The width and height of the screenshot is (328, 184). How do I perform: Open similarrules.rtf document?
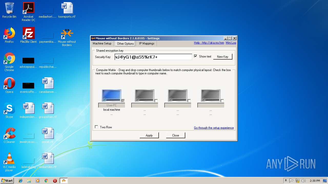point(48,160)
